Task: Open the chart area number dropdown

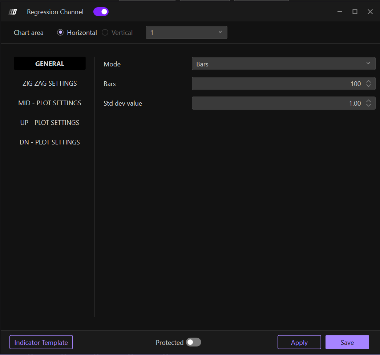Action: pyautogui.click(x=186, y=33)
